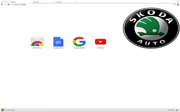Viewport: 180px width, 112px height.
Task: Reload the page with refresh icon
Action: (8, 4)
